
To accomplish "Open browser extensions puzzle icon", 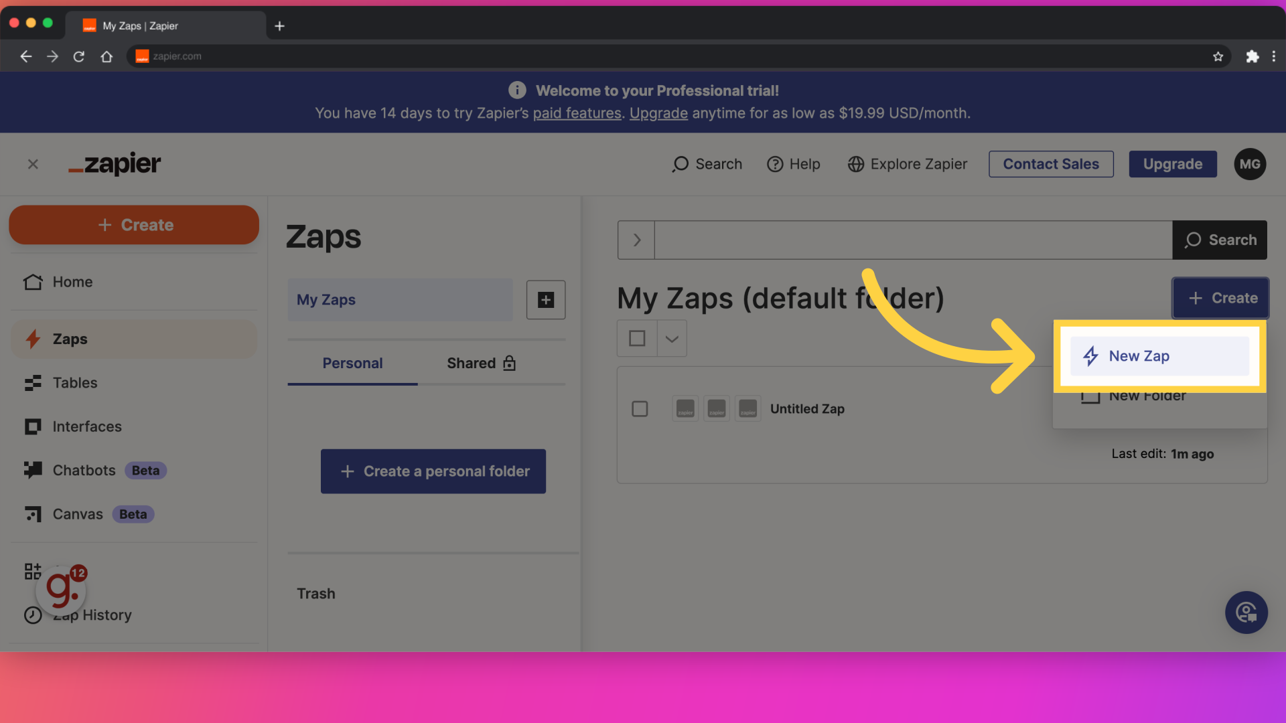I will coord(1252,56).
